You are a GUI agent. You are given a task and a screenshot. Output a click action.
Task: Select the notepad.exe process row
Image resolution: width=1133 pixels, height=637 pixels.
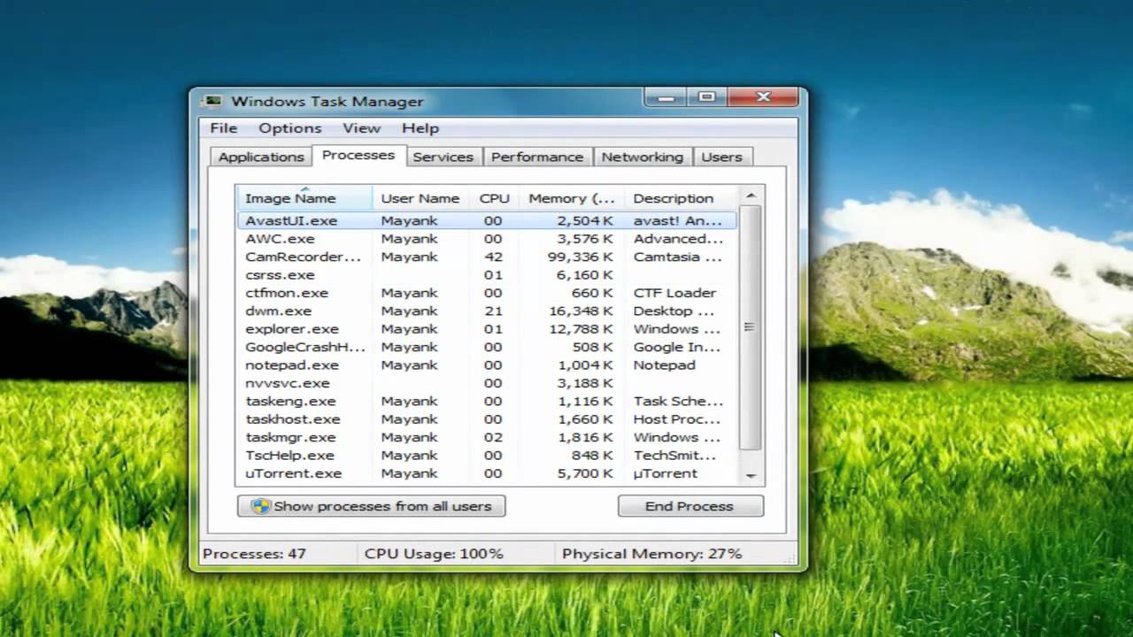click(292, 365)
